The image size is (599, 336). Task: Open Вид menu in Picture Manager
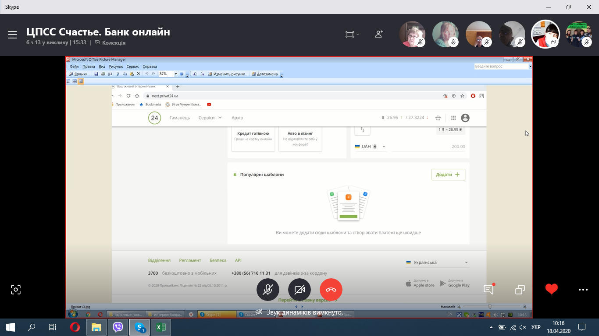pos(102,66)
